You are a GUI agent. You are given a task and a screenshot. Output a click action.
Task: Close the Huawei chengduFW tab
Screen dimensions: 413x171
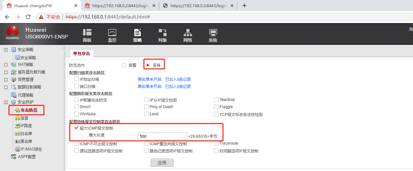[76, 6]
